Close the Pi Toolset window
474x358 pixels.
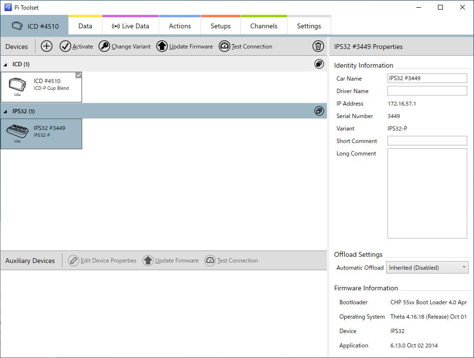click(462, 7)
